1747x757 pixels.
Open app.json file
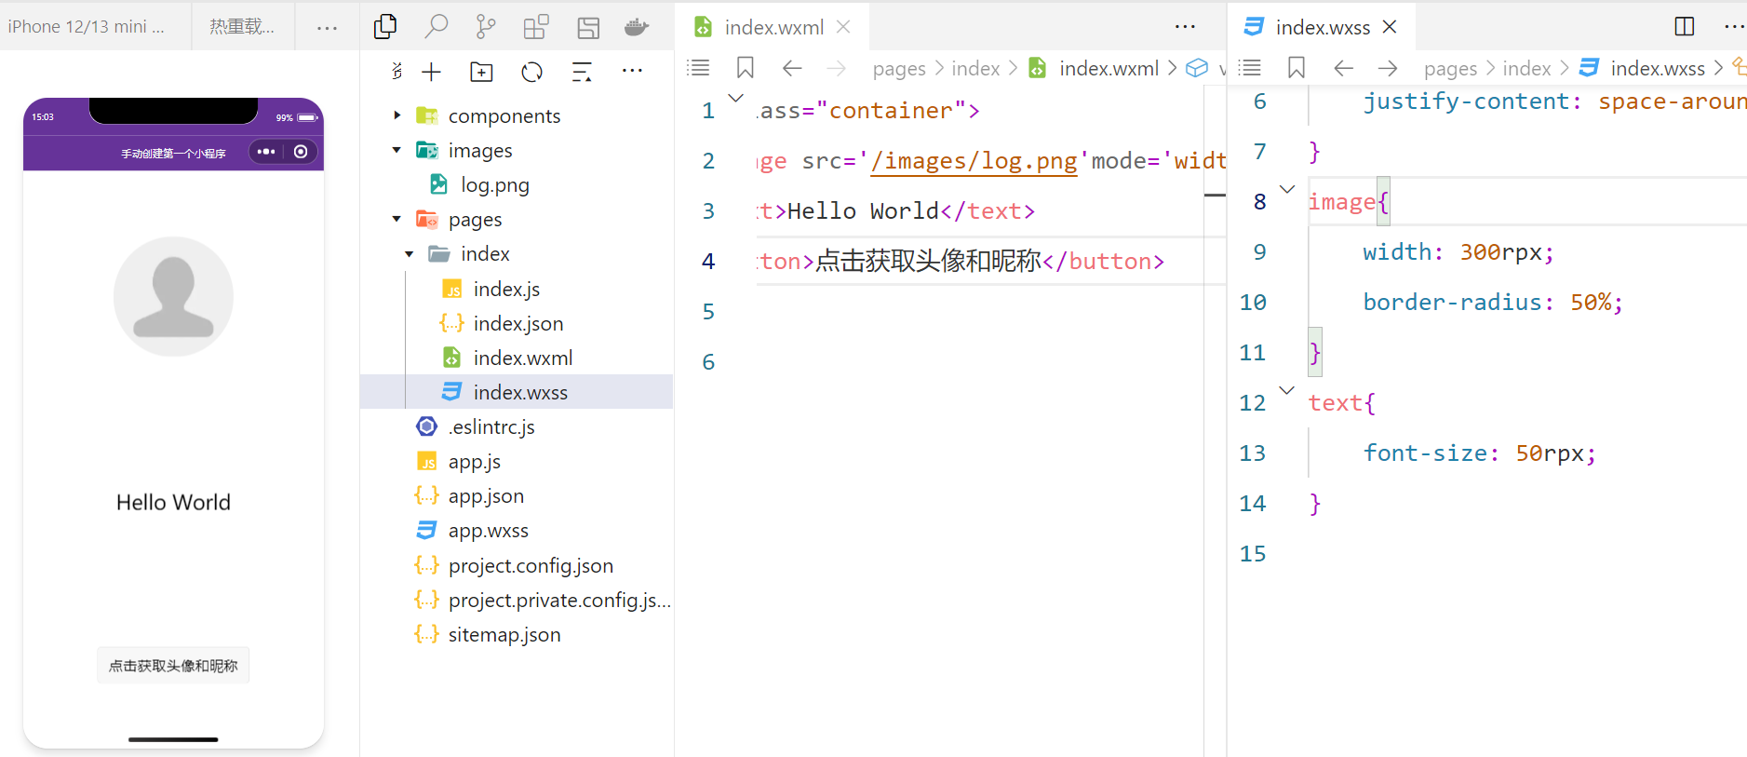(x=486, y=495)
